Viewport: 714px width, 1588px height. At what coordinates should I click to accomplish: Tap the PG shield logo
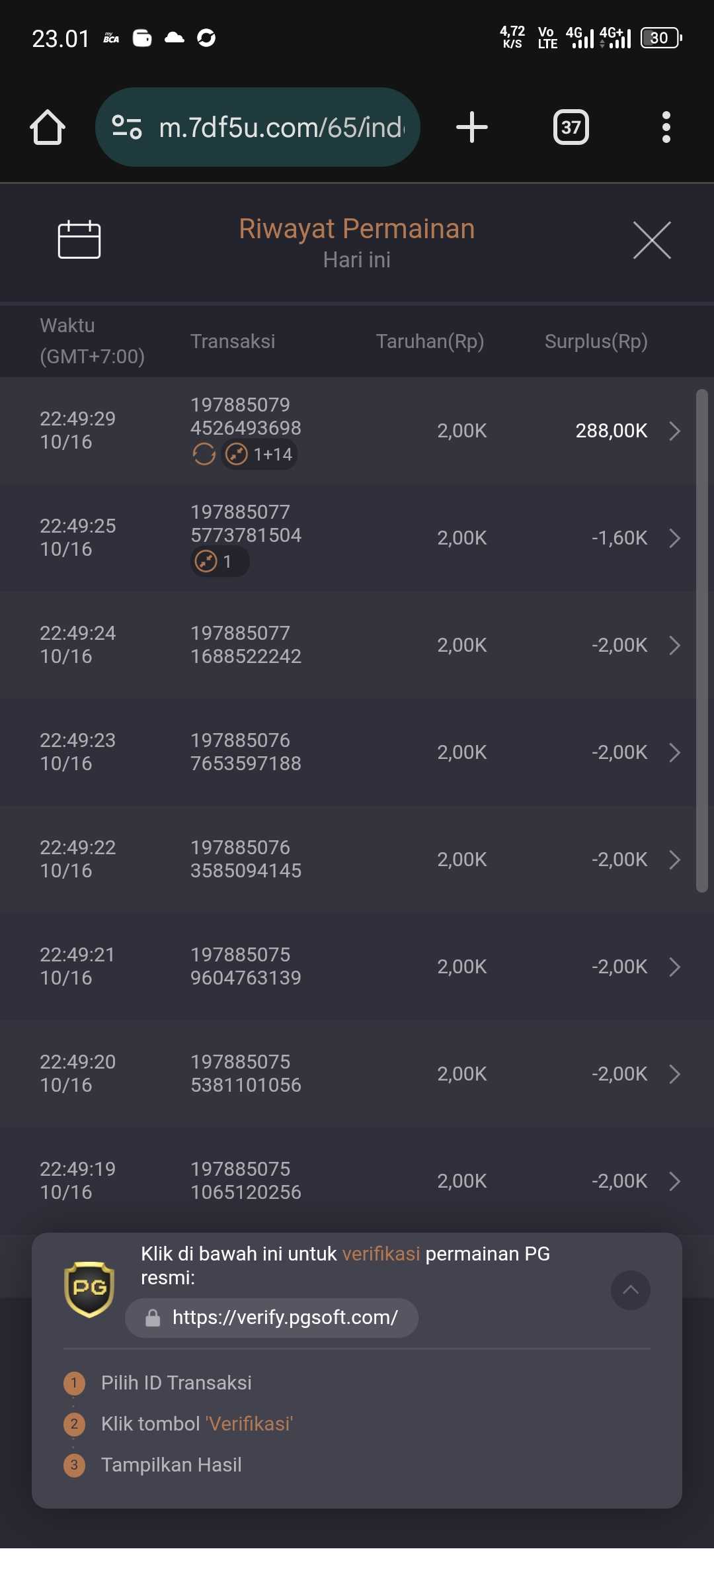pyautogui.click(x=89, y=1289)
